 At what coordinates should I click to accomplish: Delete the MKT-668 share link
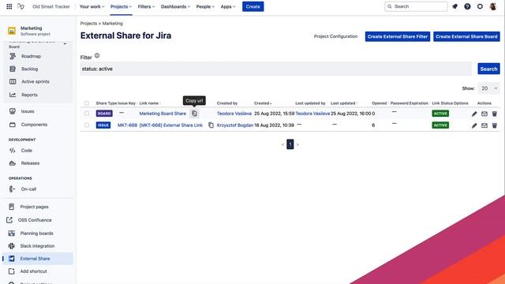click(495, 125)
